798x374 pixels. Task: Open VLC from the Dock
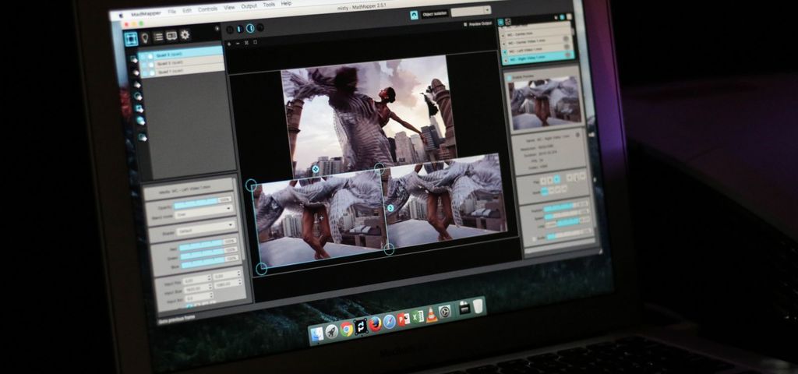(x=431, y=315)
